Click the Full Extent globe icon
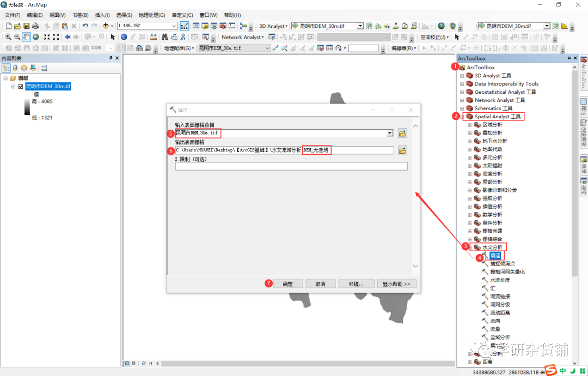Image resolution: width=588 pixels, height=376 pixels. [35, 37]
